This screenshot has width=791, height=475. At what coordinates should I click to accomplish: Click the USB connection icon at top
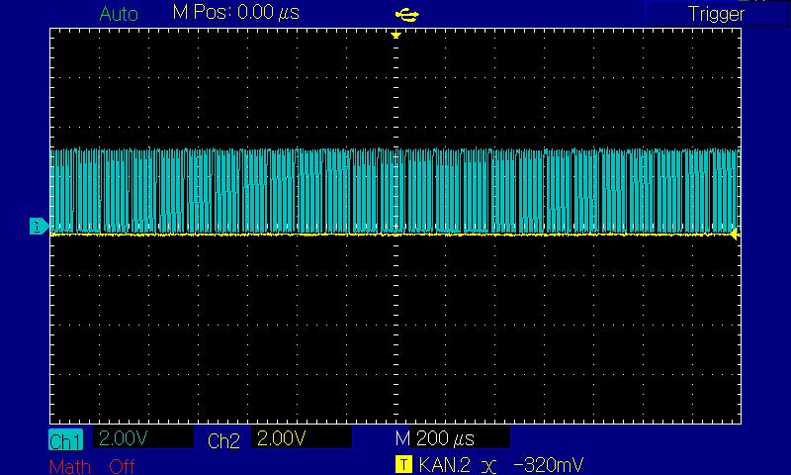pyautogui.click(x=406, y=15)
